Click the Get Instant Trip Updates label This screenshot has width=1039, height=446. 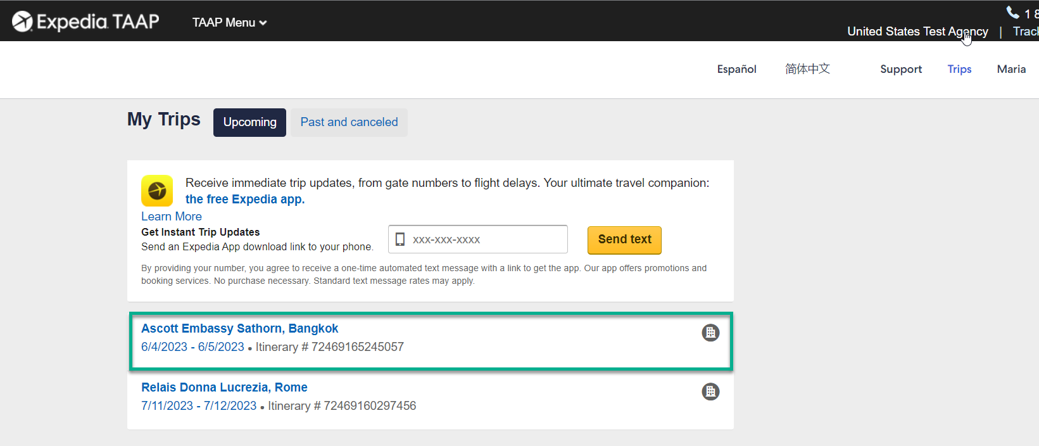201,232
